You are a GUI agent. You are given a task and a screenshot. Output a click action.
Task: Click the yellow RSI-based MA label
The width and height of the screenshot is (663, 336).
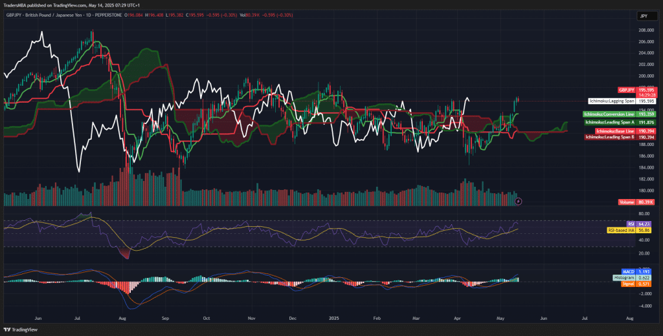click(620, 230)
